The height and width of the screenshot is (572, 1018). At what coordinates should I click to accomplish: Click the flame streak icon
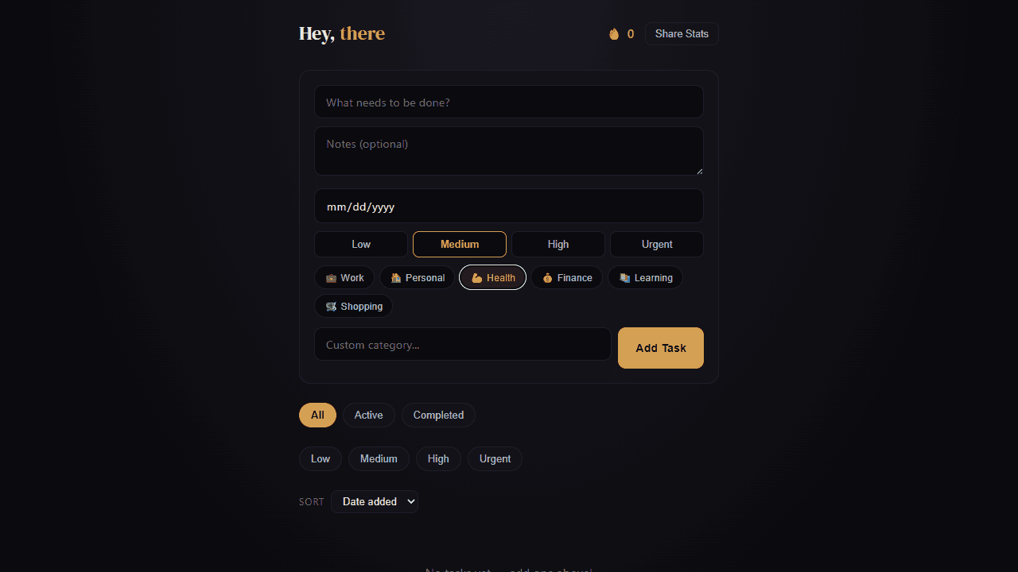[614, 34]
